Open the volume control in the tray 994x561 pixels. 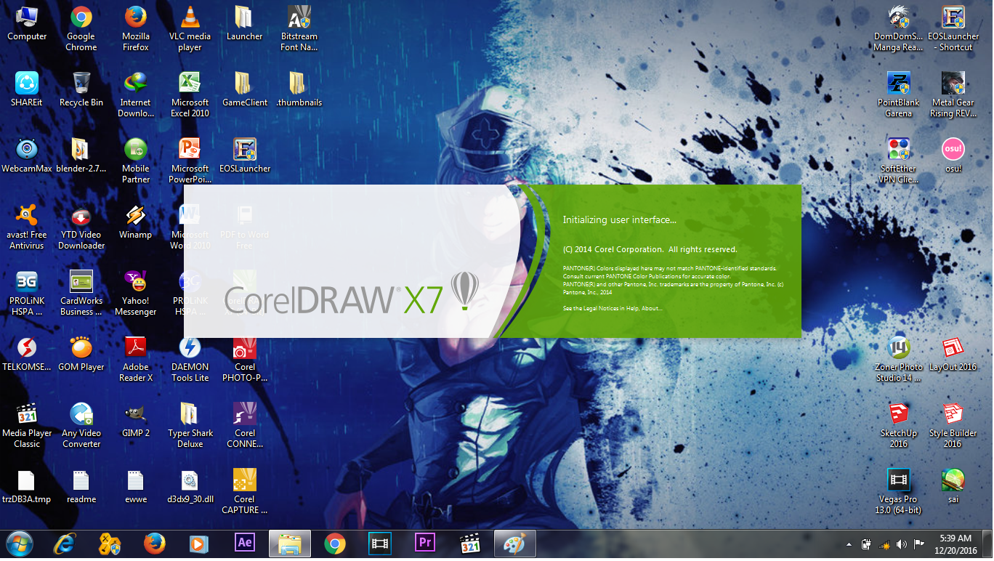tap(902, 544)
